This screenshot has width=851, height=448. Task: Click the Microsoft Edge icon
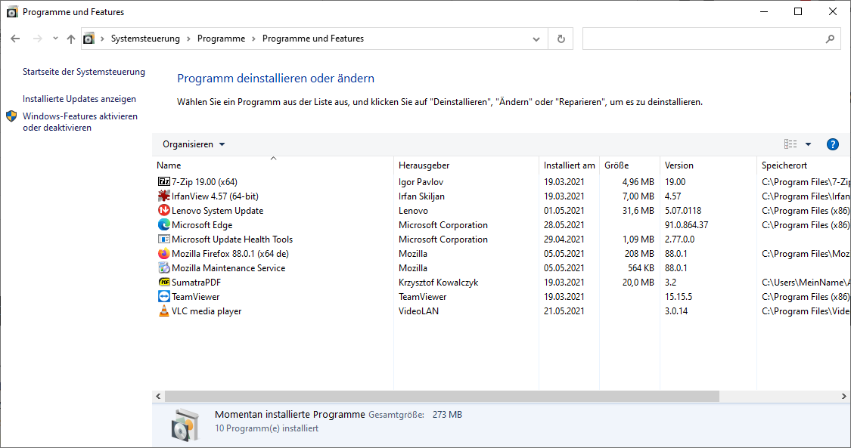click(164, 225)
